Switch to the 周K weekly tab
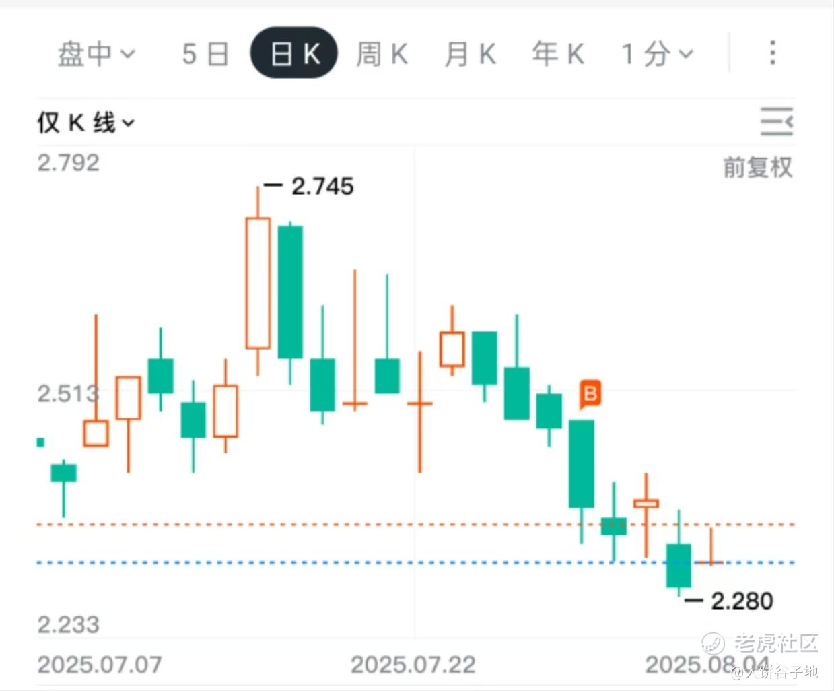This screenshot has width=834, height=691. tap(382, 54)
